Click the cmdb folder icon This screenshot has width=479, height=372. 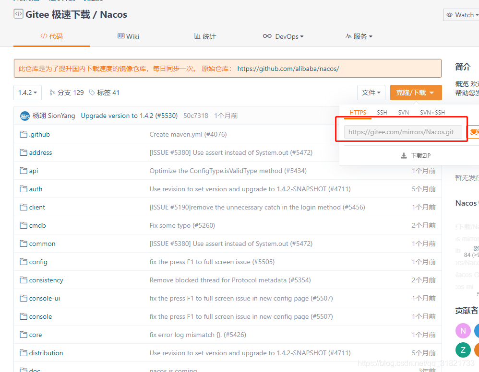click(24, 225)
